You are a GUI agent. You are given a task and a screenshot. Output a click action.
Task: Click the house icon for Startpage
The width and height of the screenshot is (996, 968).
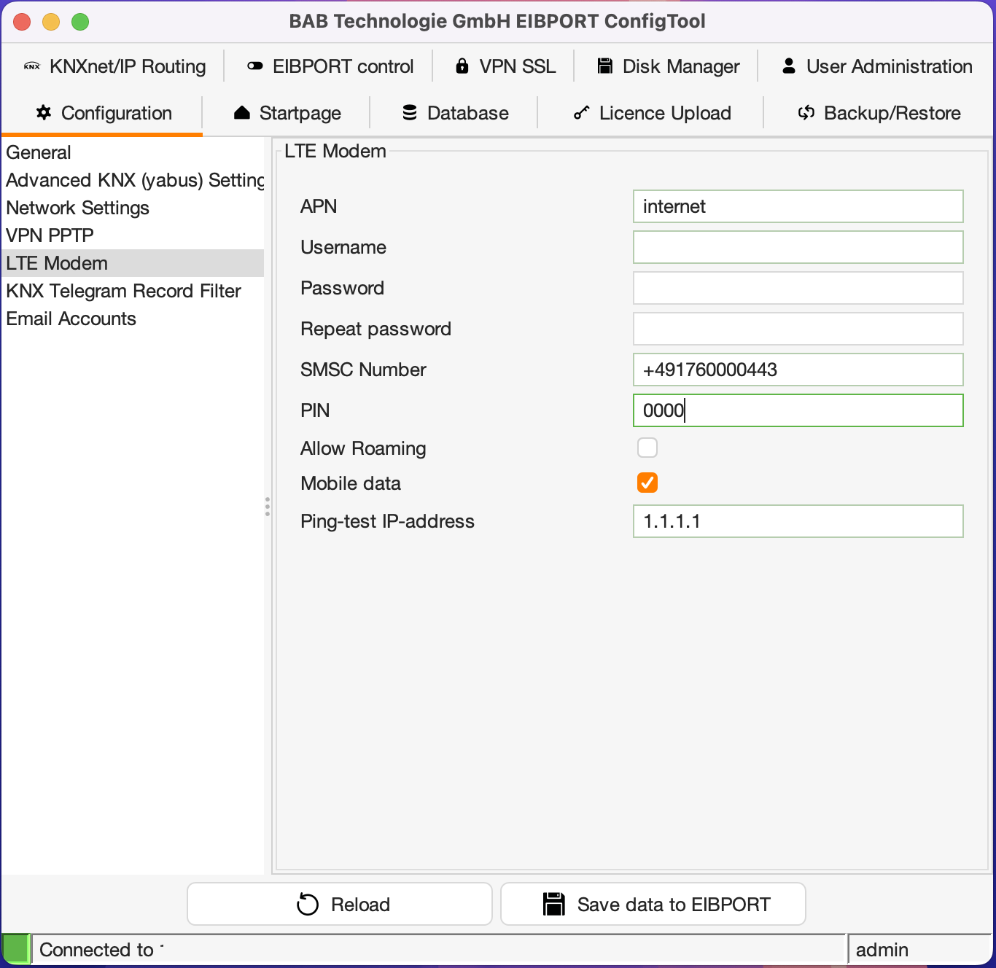tap(242, 113)
